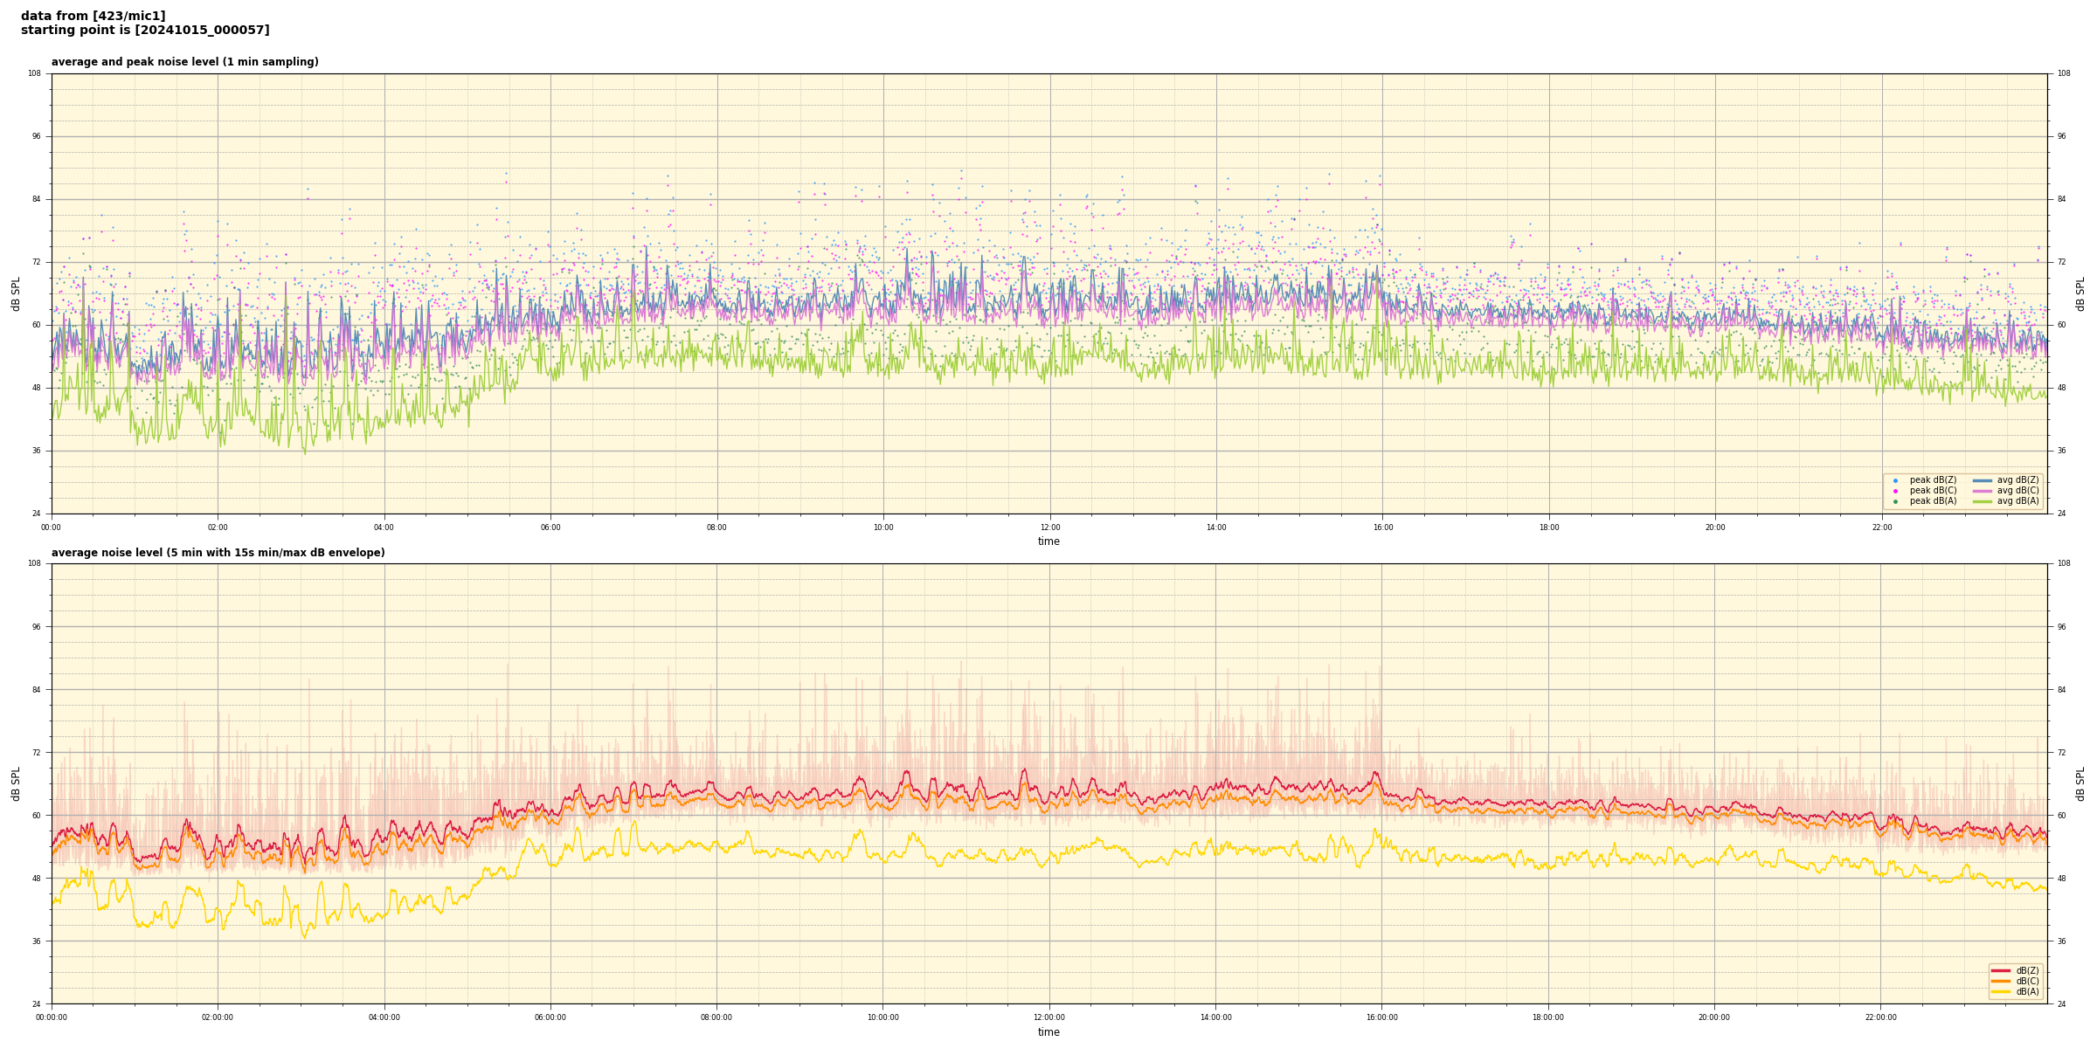The image size is (2097, 1048).
Task: Click the lower chart's left 'dB SPL' axis label
Action: [x=16, y=783]
